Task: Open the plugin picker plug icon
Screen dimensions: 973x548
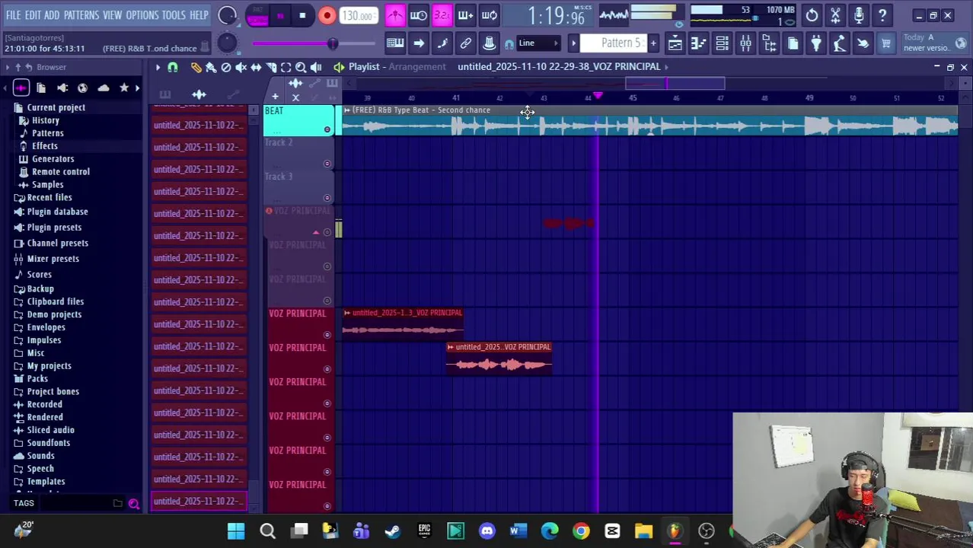Action: click(x=816, y=43)
